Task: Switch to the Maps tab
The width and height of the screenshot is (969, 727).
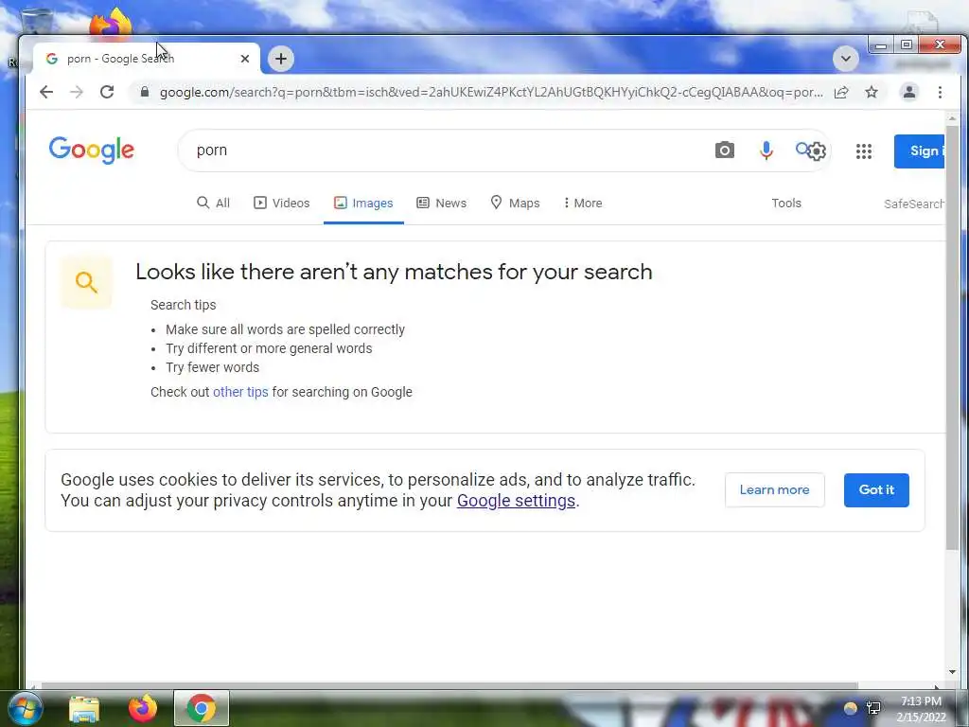Action: pyautogui.click(x=515, y=203)
